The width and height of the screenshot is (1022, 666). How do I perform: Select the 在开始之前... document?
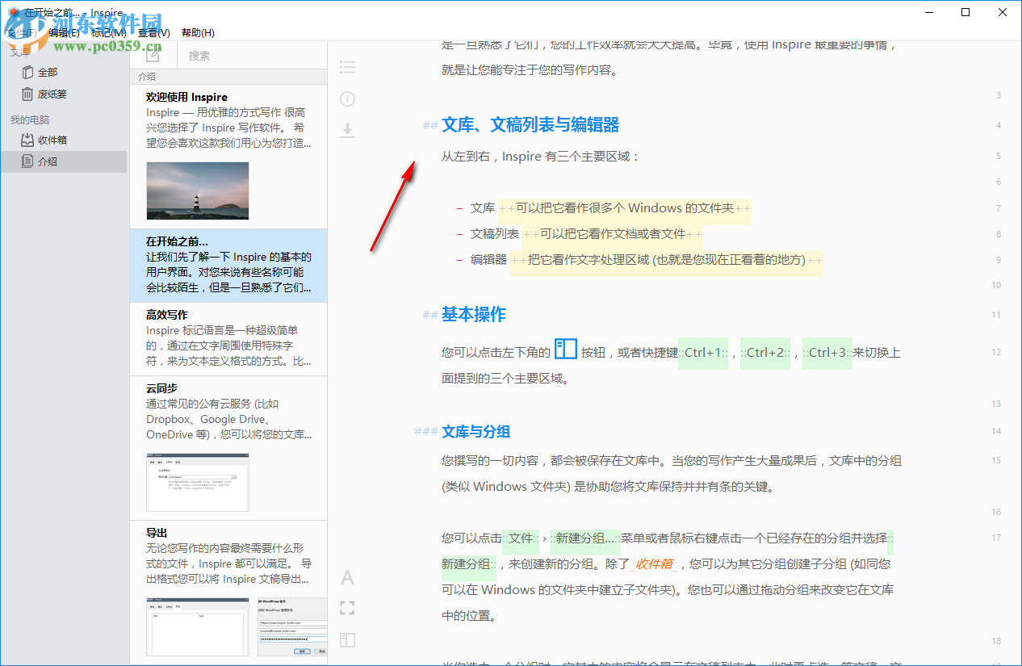228,266
